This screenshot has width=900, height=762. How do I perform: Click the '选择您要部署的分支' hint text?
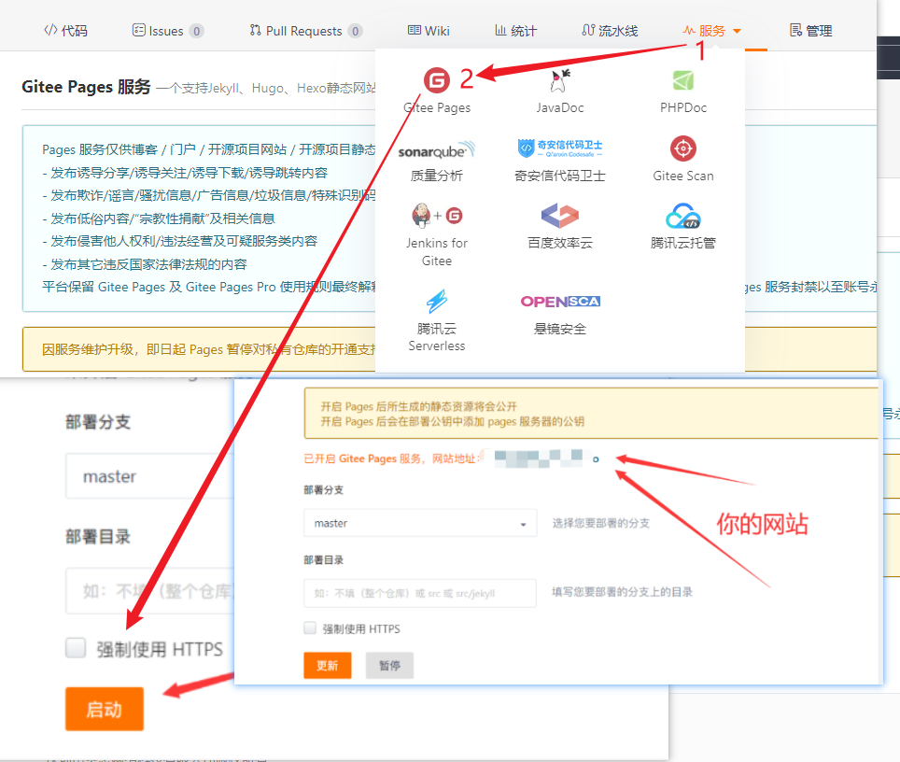pos(601,523)
